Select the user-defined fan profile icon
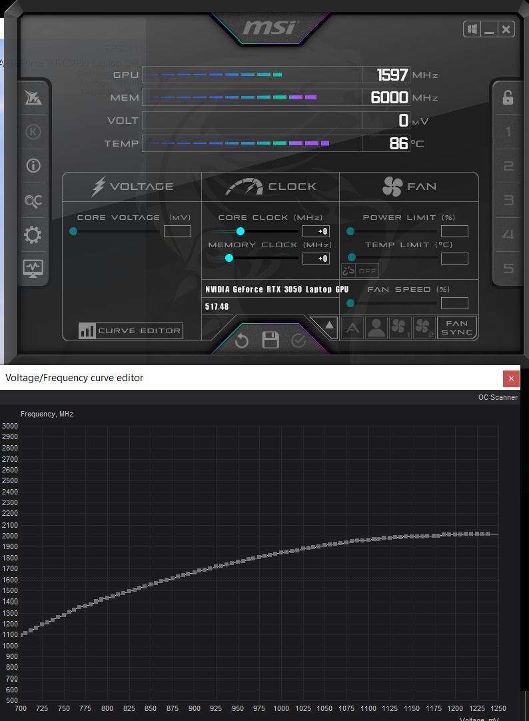This screenshot has height=721, width=529. 376,327
